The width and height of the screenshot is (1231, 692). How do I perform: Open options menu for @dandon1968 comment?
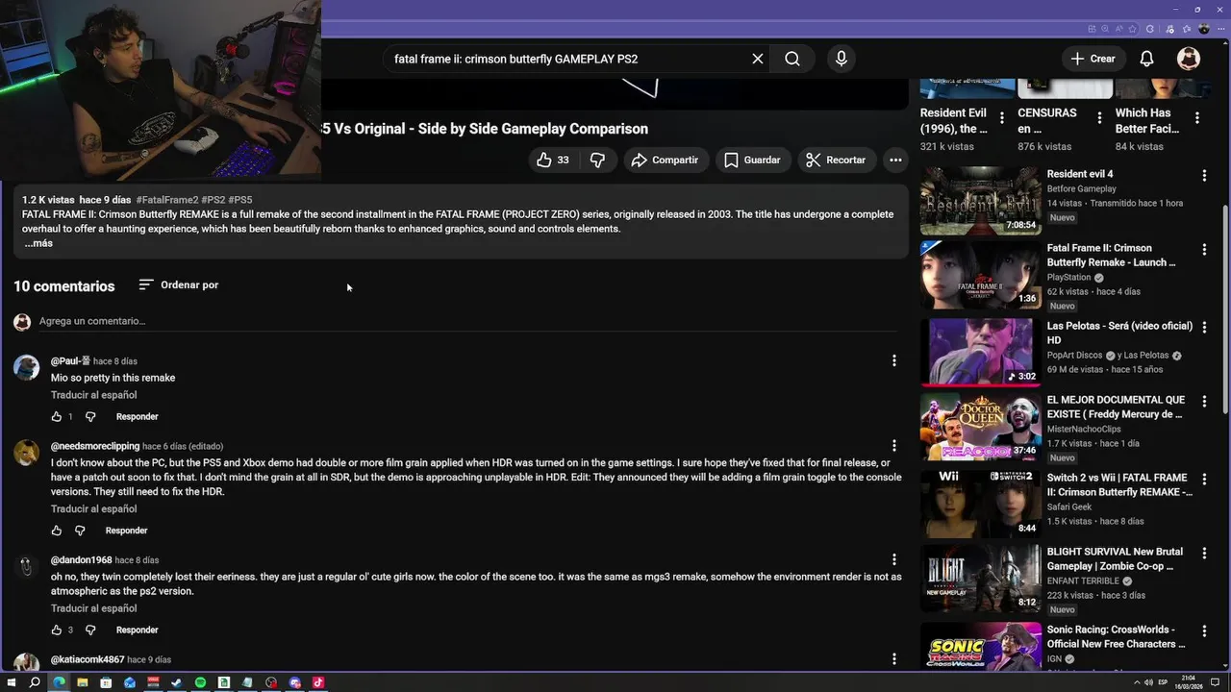tap(893, 559)
